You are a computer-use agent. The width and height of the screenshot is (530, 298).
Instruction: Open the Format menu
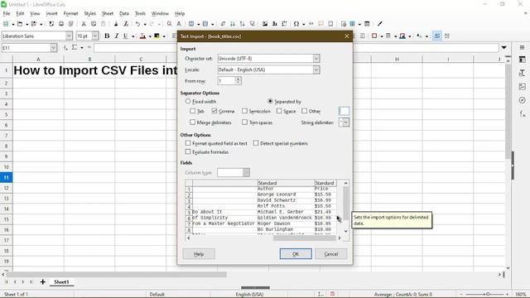[70, 13]
